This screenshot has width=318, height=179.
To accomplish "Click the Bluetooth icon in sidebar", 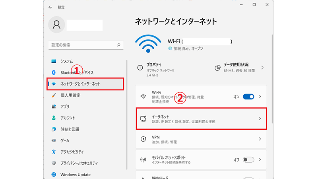I will point(54,72).
